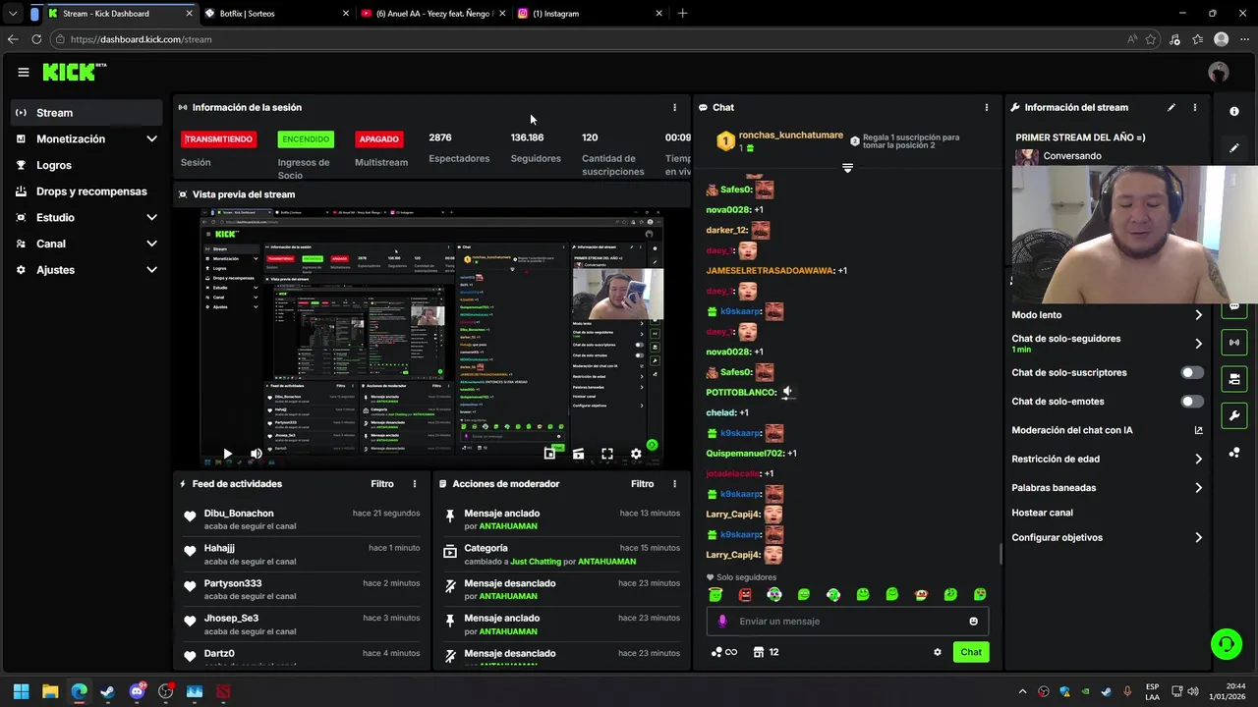Click the broadcast signal icon in the right sidebar
Screen dimensions: 1258x707
tap(1234, 343)
